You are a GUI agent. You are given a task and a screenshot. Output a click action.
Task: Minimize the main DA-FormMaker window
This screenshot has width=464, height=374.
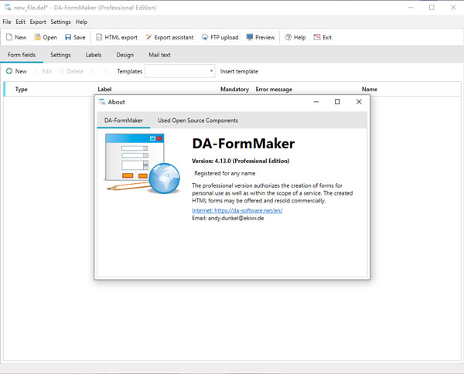pos(411,8)
